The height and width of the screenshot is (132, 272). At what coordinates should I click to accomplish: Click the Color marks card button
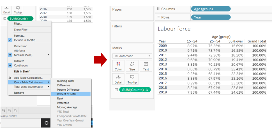[x=118, y=66]
